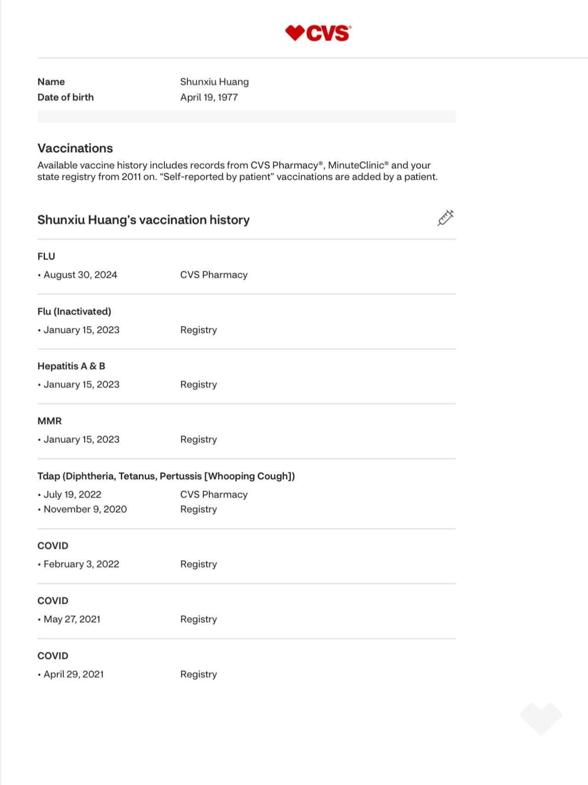Select the November 9, 2020 Tdap entry
The width and height of the screenshot is (588, 785).
[x=85, y=509]
